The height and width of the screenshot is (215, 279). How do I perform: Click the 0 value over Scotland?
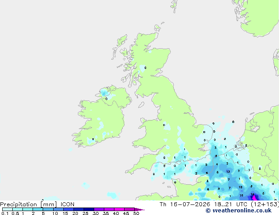145,68
